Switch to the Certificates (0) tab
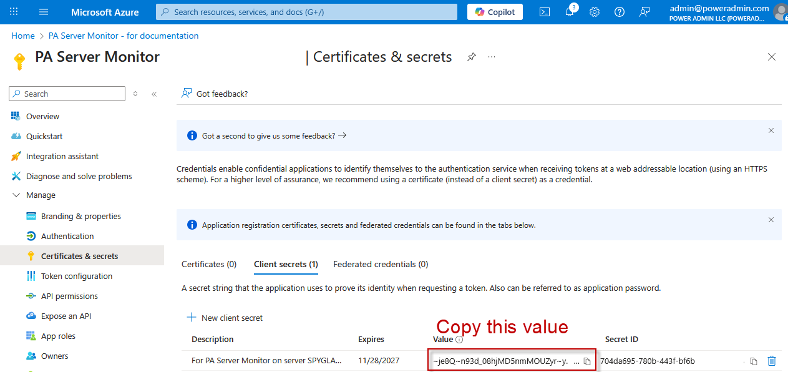This screenshot has height=372, width=788. coord(209,265)
